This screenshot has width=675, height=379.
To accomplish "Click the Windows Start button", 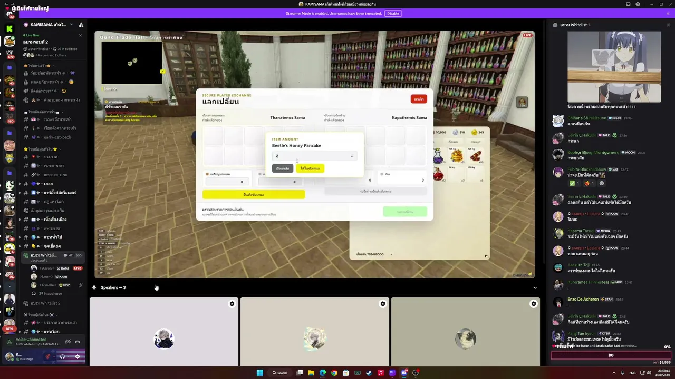I will pos(259,373).
